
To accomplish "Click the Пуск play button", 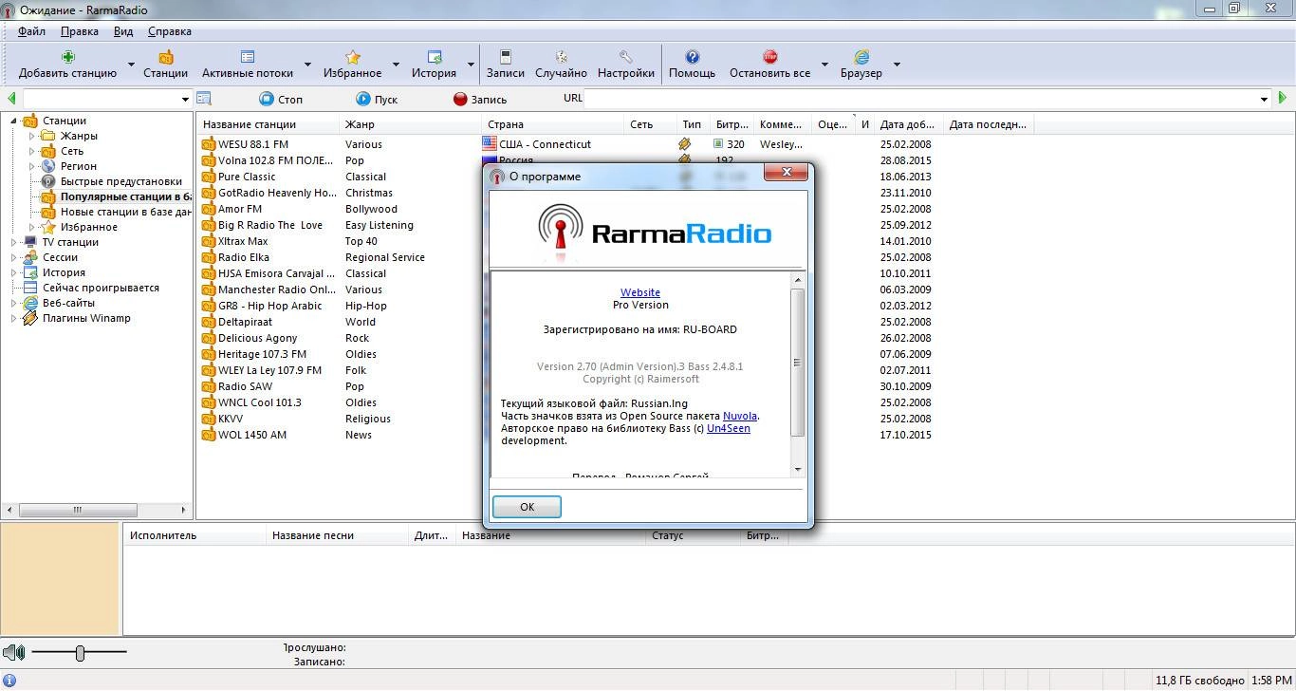I will [x=377, y=99].
